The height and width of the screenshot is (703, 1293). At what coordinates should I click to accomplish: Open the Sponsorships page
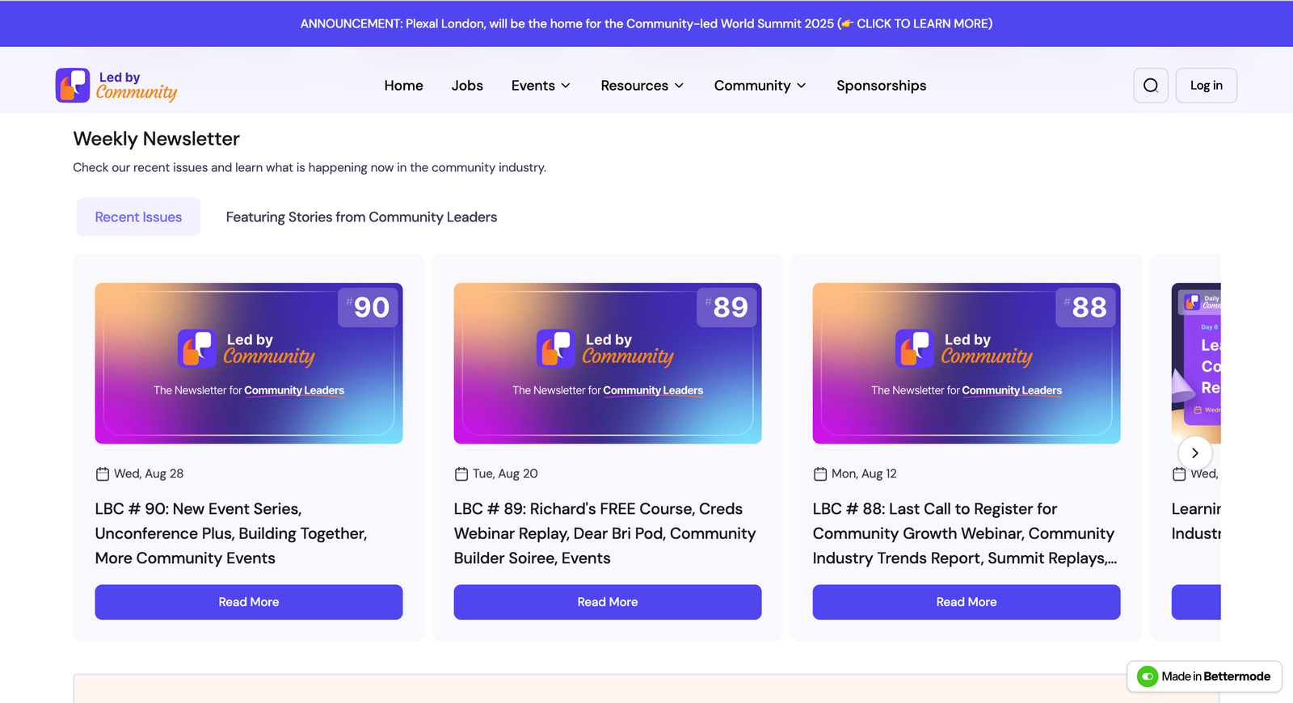point(881,86)
